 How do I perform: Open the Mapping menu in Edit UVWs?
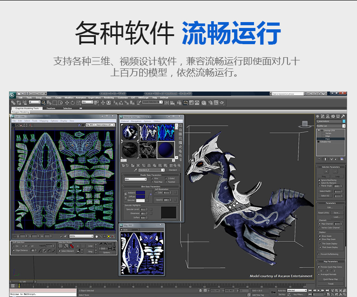pos(44,121)
